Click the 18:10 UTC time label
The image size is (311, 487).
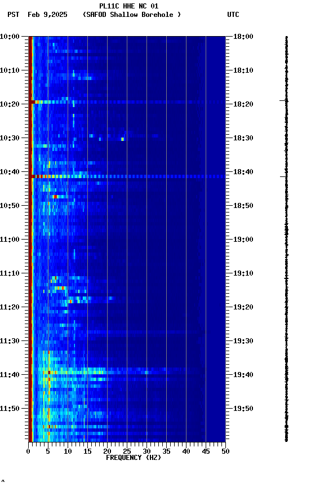[243, 70]
